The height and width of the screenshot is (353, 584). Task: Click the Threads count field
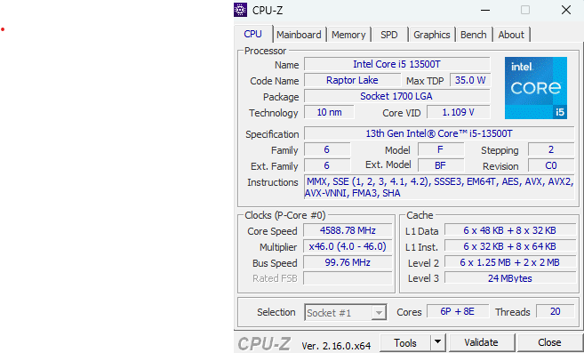point(555,311)
